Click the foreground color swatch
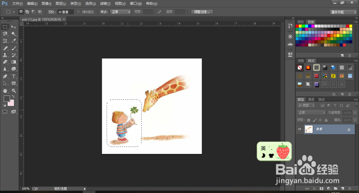Viewport: 359px width, 193px height. (x=6, y=98)
